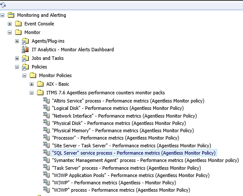Click the "W3WP Application Pools" policy icon
Viewport: 243px width, 196px height.
[x=46, y=175]
